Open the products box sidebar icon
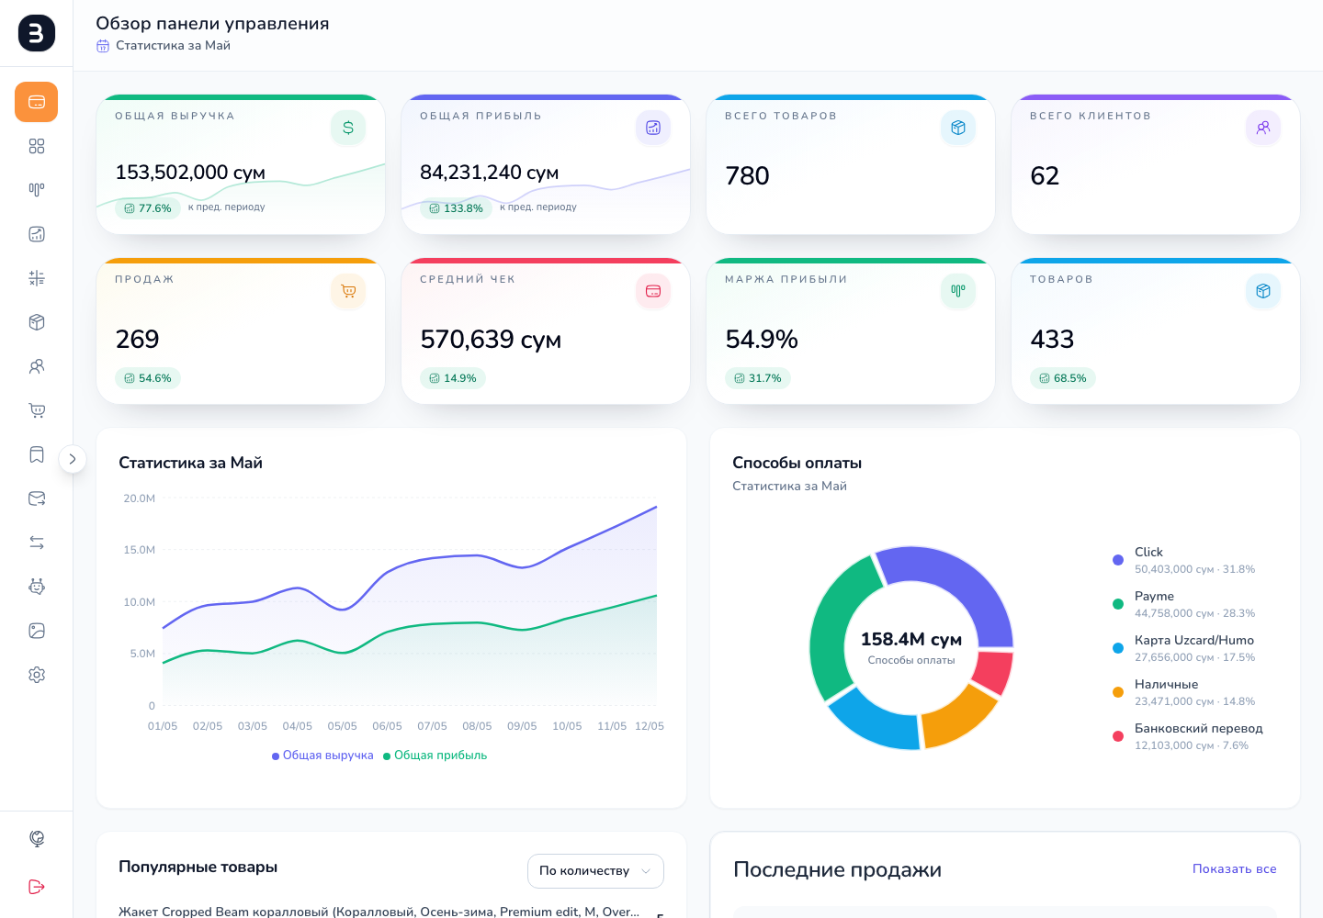1323x918 pixels. pyautogui.click(x=37, y=322)
